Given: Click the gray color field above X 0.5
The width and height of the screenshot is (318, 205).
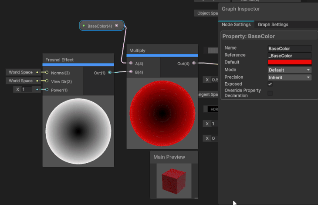Looking at the screenshot, I should pyautogui.click(x=213, y=50).
